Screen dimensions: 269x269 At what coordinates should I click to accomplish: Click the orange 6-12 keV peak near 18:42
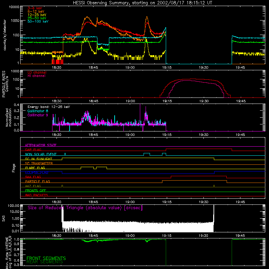pyautogui.click(x=87, y=17)
